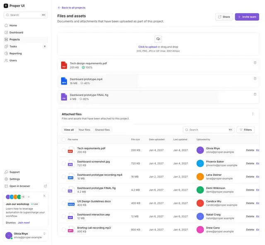Screen dimensions: 265x245
Task: Click the JPG file icon of Dashboard screenshot.jpg
Action: 71,163
